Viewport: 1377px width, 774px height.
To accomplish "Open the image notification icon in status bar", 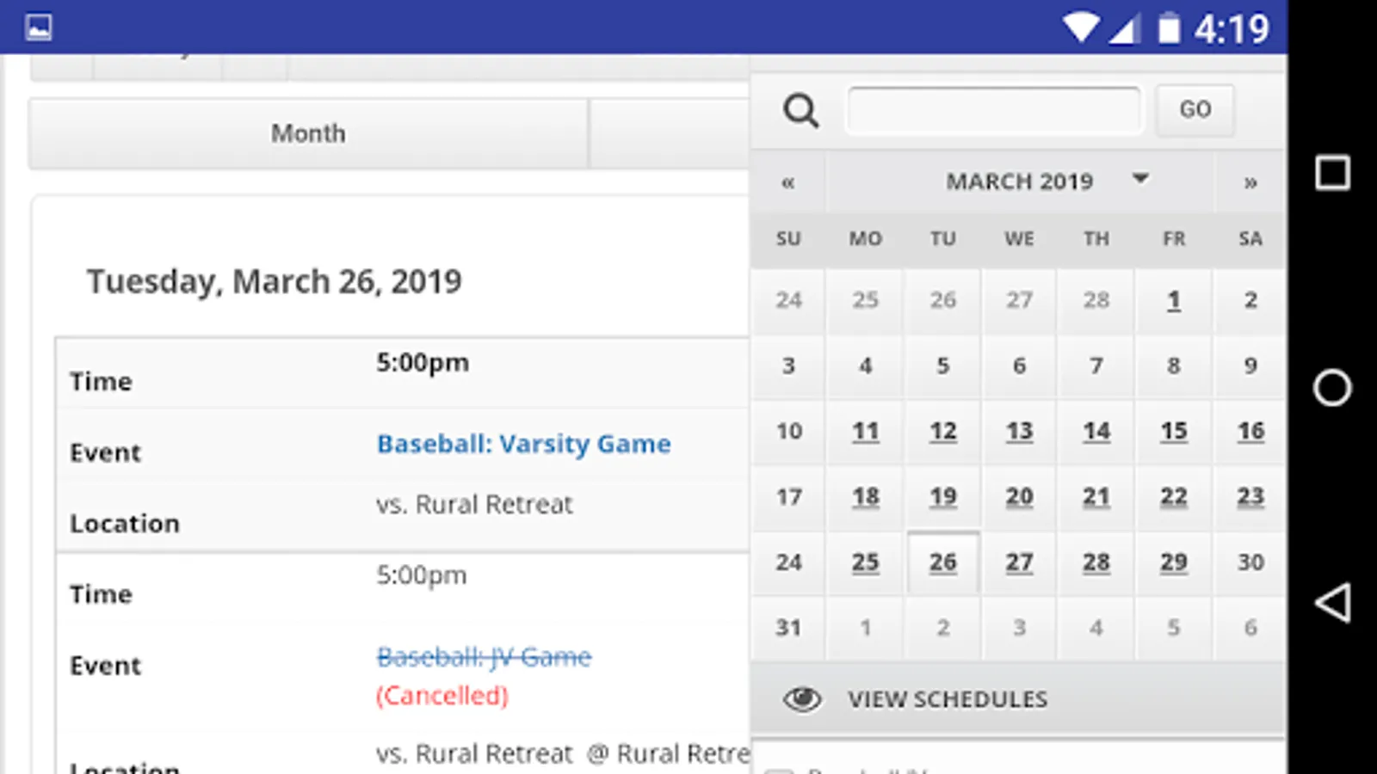I will pyautogui.click(x=39, y=28).
